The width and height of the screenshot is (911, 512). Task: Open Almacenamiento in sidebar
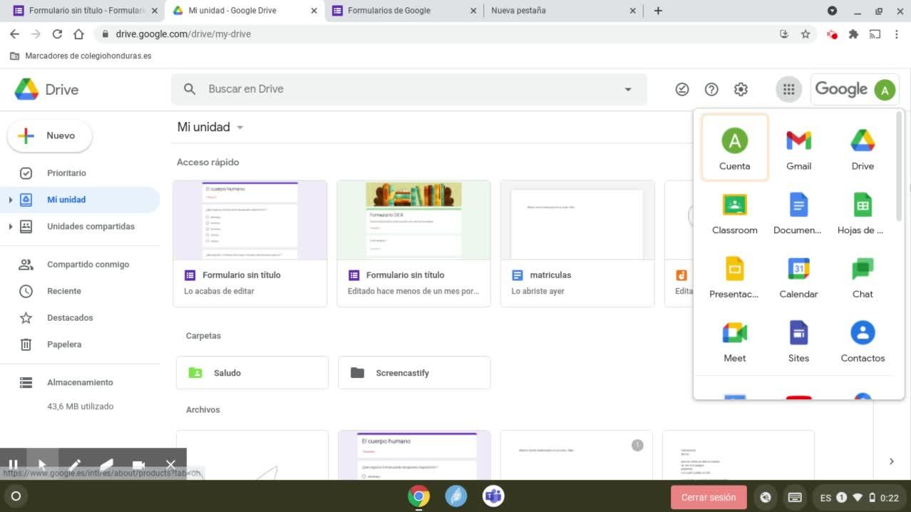[80, 383]
